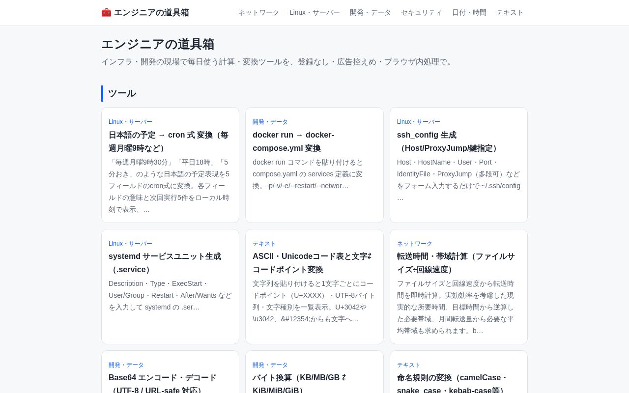The height and width of the screenshot is (393, 629).
Task: Click Linux・サーバー tag on cron card
Action: point(130,122)
